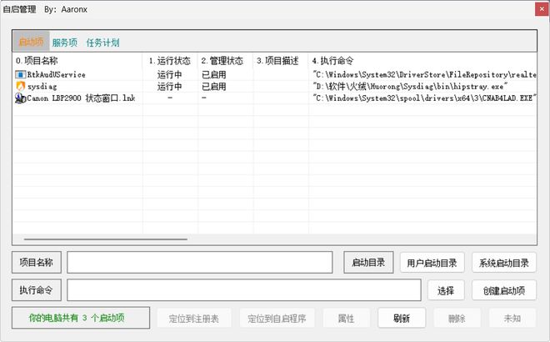Image resolution: width=550 pixels, height=342 pixels.
Task: Click 运行中 status in sysdiag row
Action: point(169,87)
